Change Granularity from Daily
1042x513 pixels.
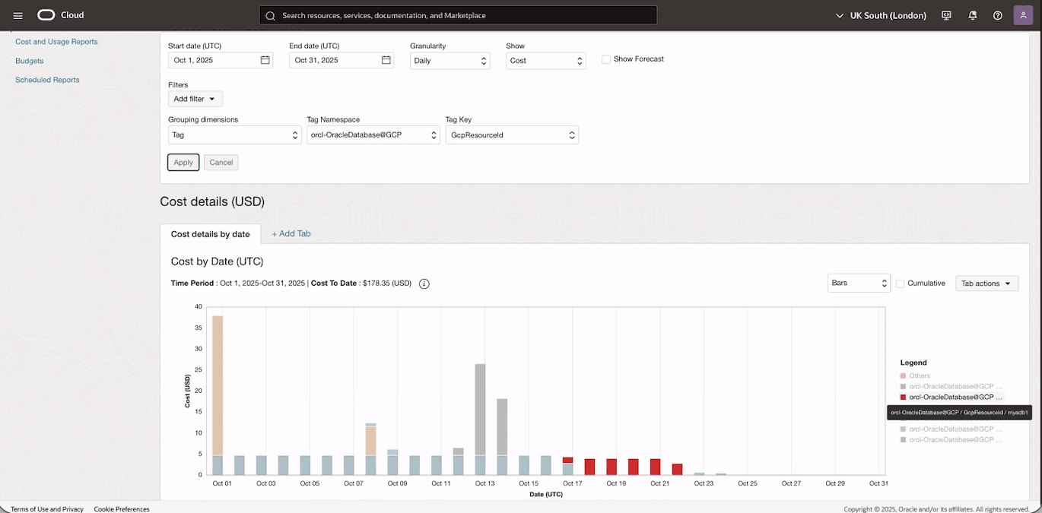click(449, 59)
